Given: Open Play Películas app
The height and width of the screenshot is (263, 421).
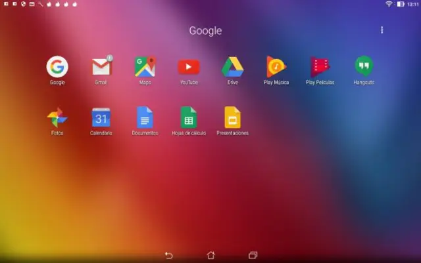Looking at the screenshot, I should pyautogui.click(x=320, y=66).
